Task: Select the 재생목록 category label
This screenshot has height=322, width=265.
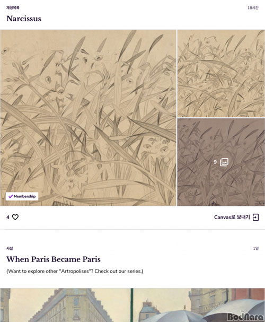Action: coord(13,7)
